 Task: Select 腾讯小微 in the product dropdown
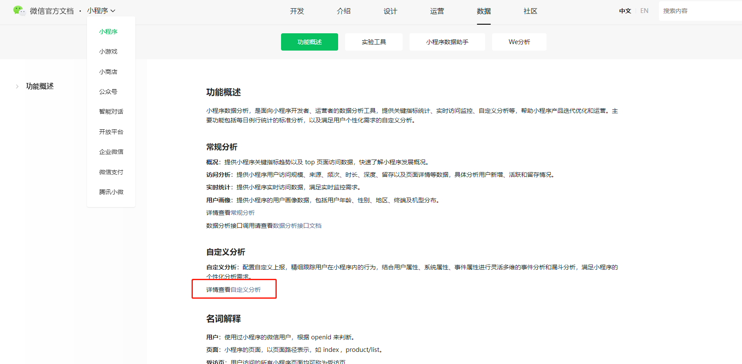pos(111,192)
